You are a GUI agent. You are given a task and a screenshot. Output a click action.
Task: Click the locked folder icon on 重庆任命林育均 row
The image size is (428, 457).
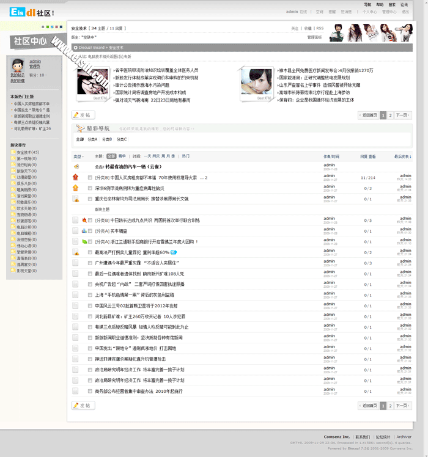(76, 199)
